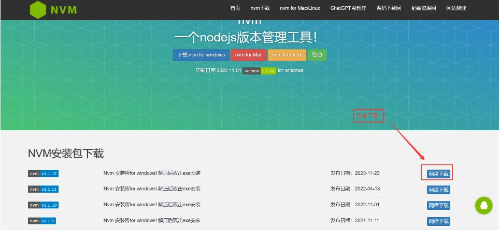Click the nvm v1.1.11 version badge
The width and height of the screenshot is (500, 230).
(x=43, y=189)
